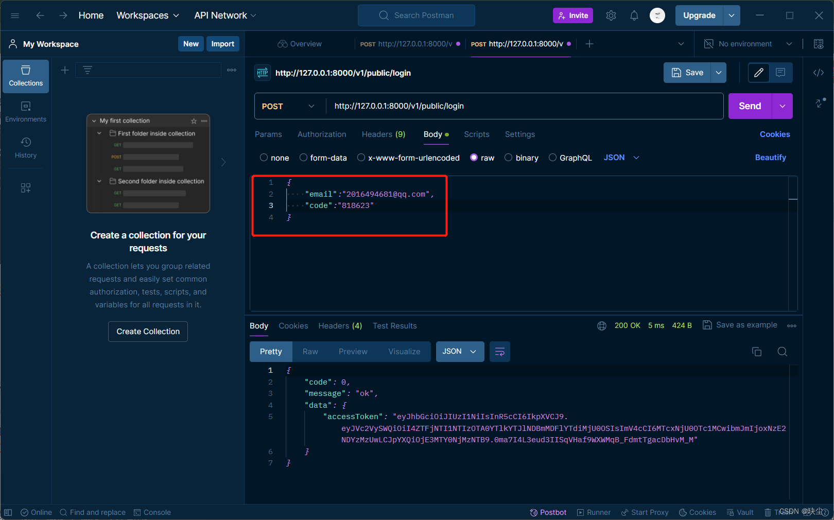Toggle line wrap in response
Screen dimensions: 834x520
tap(499, 352)
